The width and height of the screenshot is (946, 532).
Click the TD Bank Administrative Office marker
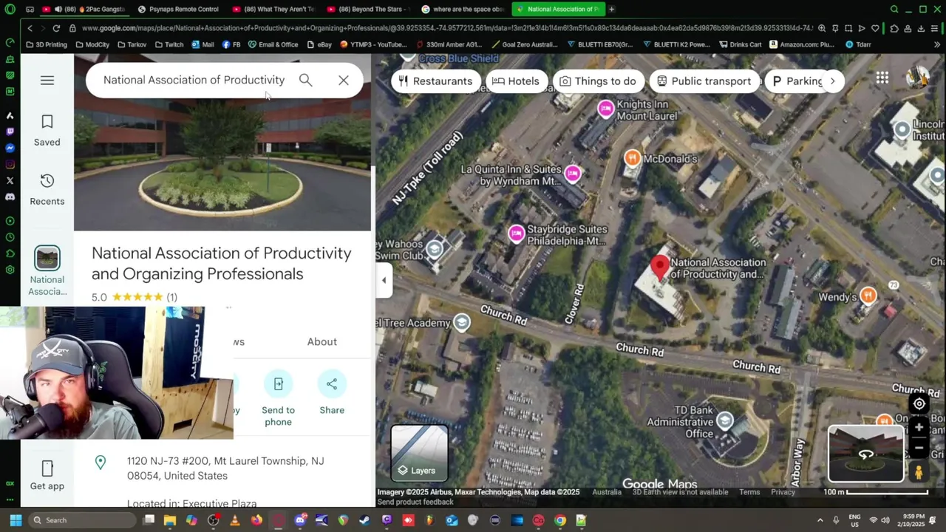tap(725, 421)
